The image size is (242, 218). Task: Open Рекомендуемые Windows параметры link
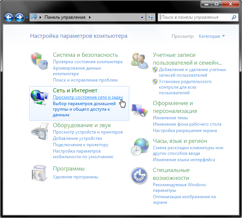[x=179, y=187]
